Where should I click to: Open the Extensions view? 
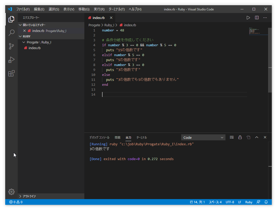point(11,74)
